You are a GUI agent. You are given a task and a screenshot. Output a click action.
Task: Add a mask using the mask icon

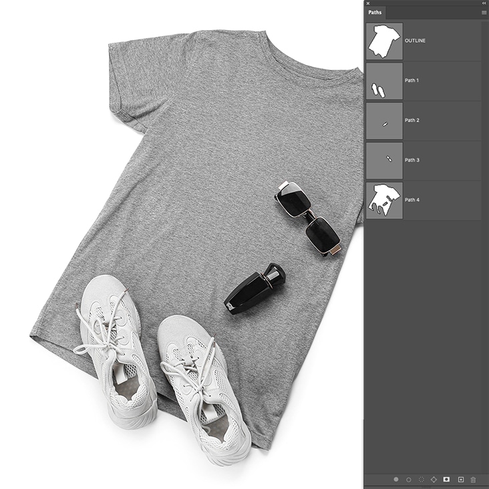point(447,480)
